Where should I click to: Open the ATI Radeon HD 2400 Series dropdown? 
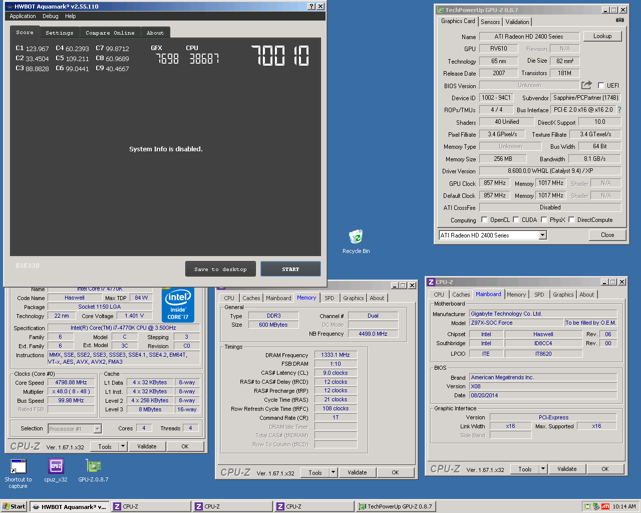point(542,235)
